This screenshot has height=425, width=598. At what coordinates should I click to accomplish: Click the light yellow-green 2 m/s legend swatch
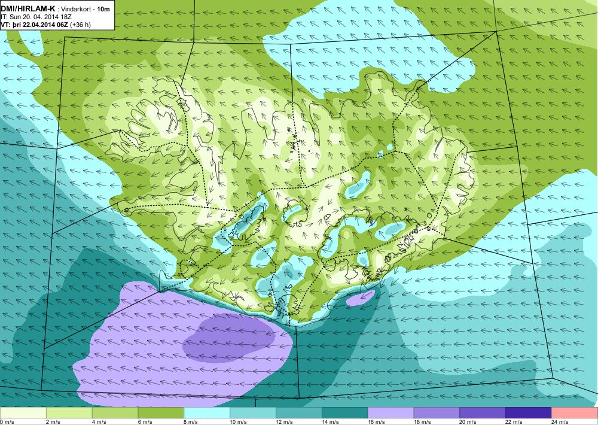pos(69,413)
